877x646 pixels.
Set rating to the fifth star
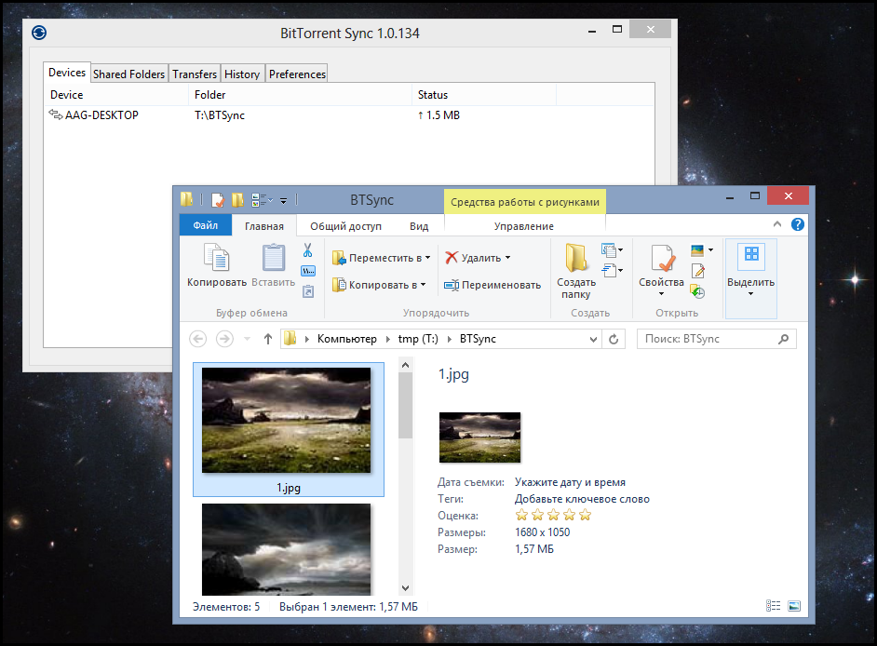pos(585,515)
